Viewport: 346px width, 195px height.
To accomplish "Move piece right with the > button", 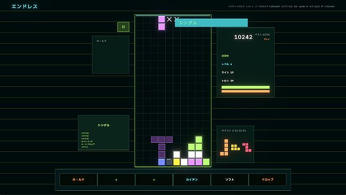I will click(x=154, y=180).
